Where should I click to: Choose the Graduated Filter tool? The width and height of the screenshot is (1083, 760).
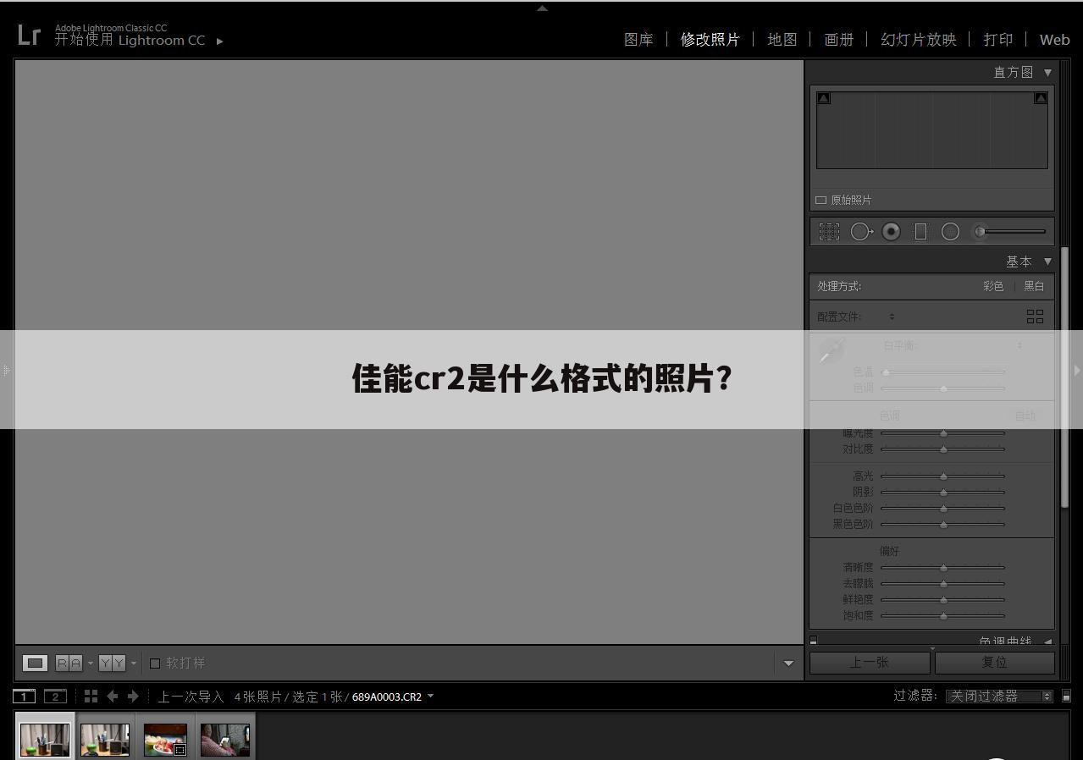pyautogui.click(x=920, y=231)
